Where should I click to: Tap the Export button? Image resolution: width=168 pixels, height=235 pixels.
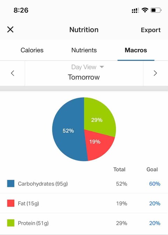coord(150,30)
